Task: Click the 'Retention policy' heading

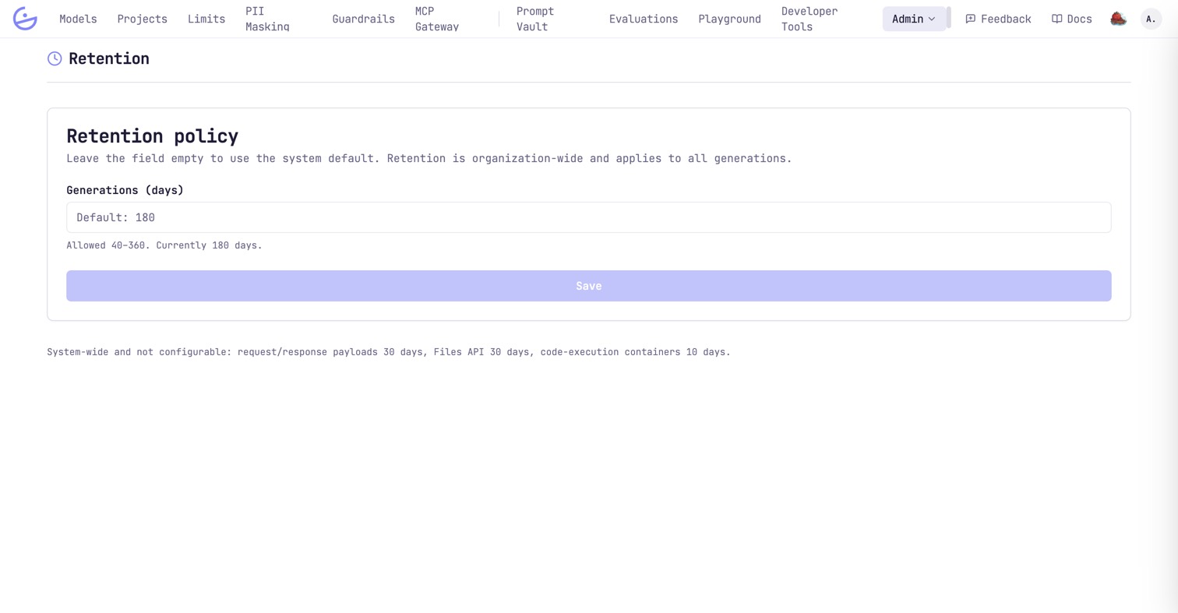Action: 153,136
